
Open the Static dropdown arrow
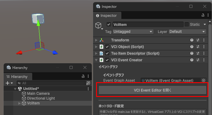point(205,24)
